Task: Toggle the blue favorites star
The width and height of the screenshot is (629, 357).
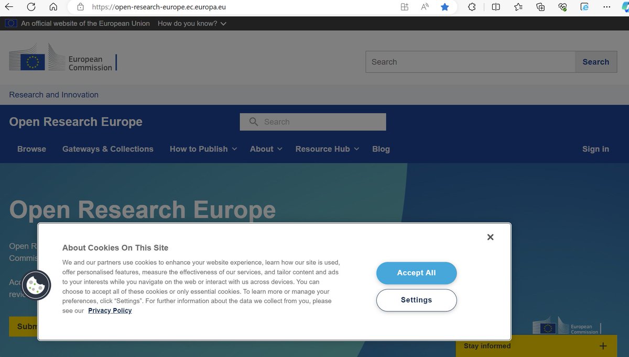Action: click(x=444, y=7)
